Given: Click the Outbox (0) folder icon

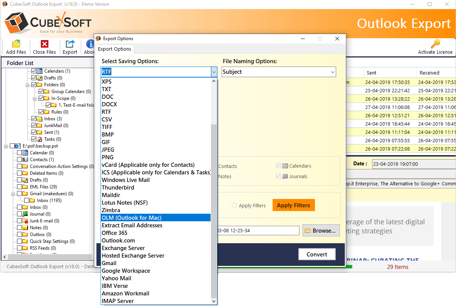Looking at the screenshot, I should [25, 235].
